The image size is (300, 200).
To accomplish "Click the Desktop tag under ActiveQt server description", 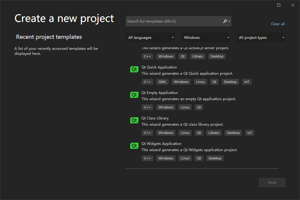I will click(217, 56).
